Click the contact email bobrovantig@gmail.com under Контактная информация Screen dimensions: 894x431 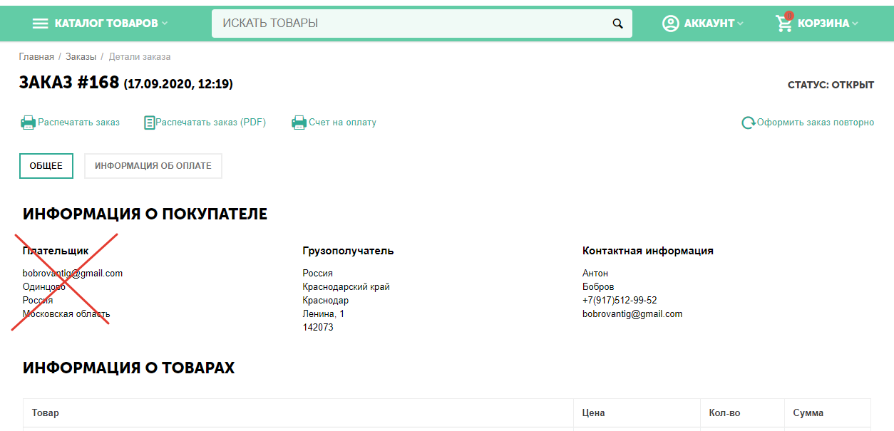click(632, 314)
